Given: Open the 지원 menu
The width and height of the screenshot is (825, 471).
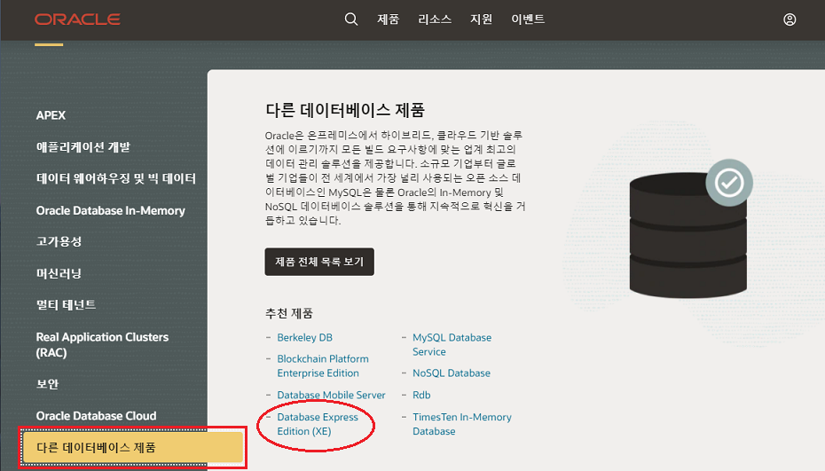Looking at the screenshot, I should pyautogui.click(x=481, y=20).
